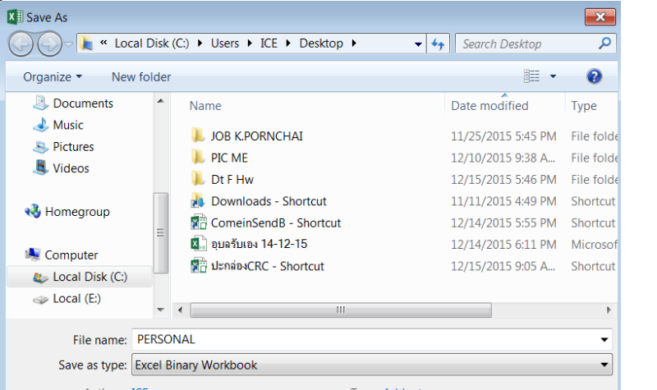Click the New folder button
Viewport: 657px width, 390px height.
point(141,76)
